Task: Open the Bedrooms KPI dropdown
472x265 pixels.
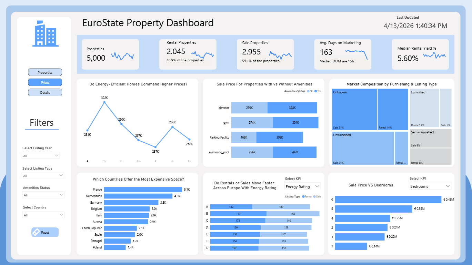Action: point(430,186)
